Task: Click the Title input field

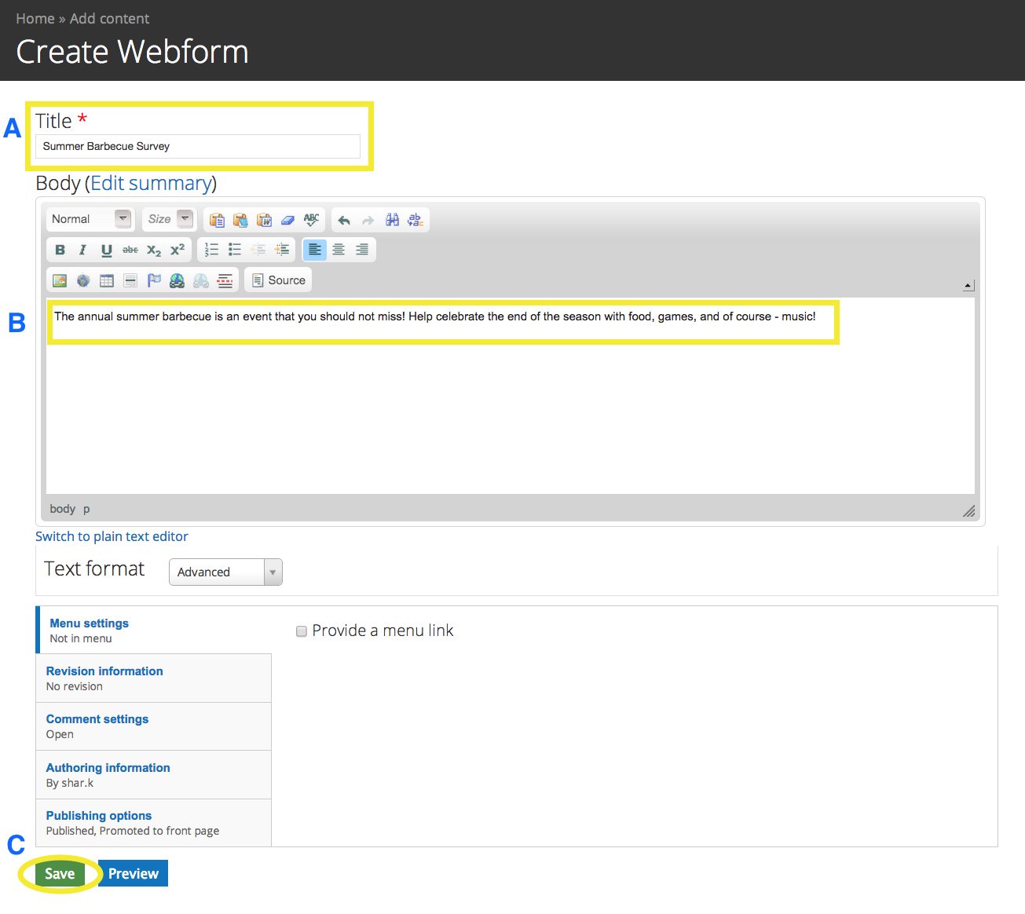Action: (197, 147)
